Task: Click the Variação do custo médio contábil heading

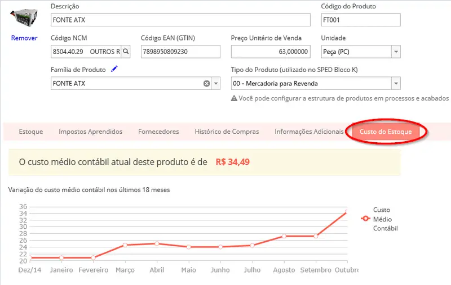Action: [89, 190]
